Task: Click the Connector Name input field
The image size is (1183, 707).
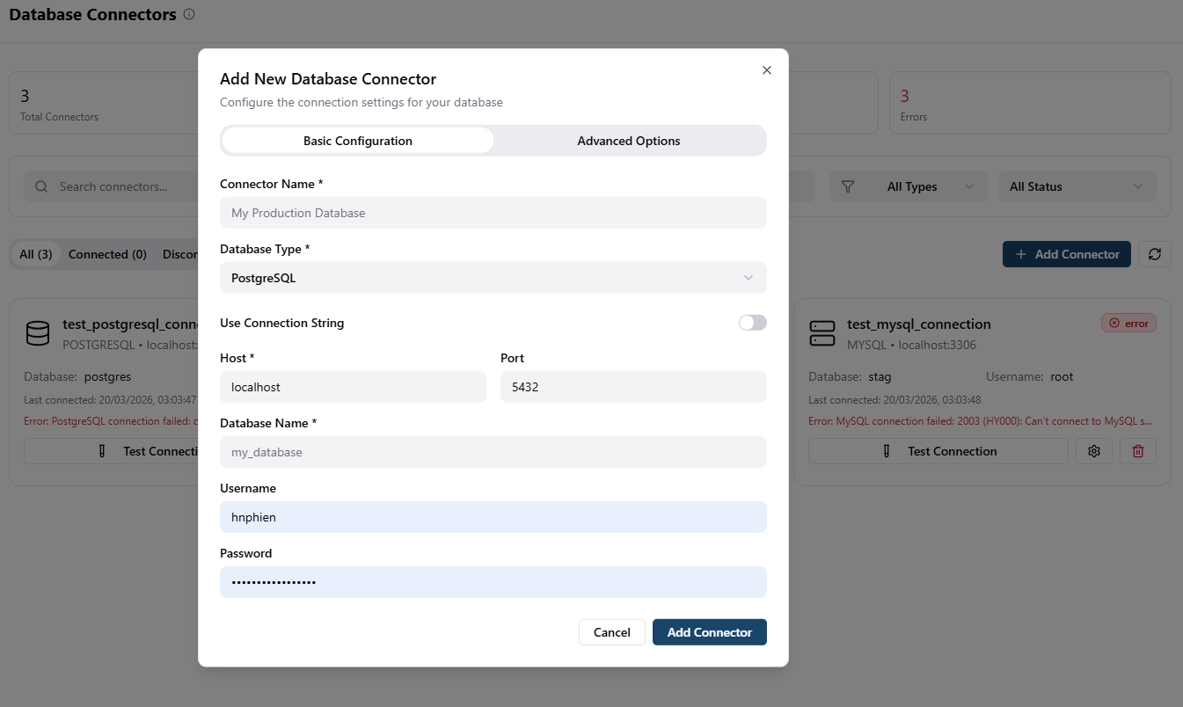Action: [x=493, y=213]
